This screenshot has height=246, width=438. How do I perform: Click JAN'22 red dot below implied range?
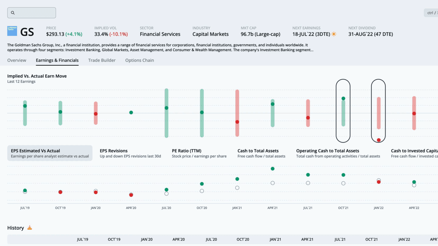point(379,140)
